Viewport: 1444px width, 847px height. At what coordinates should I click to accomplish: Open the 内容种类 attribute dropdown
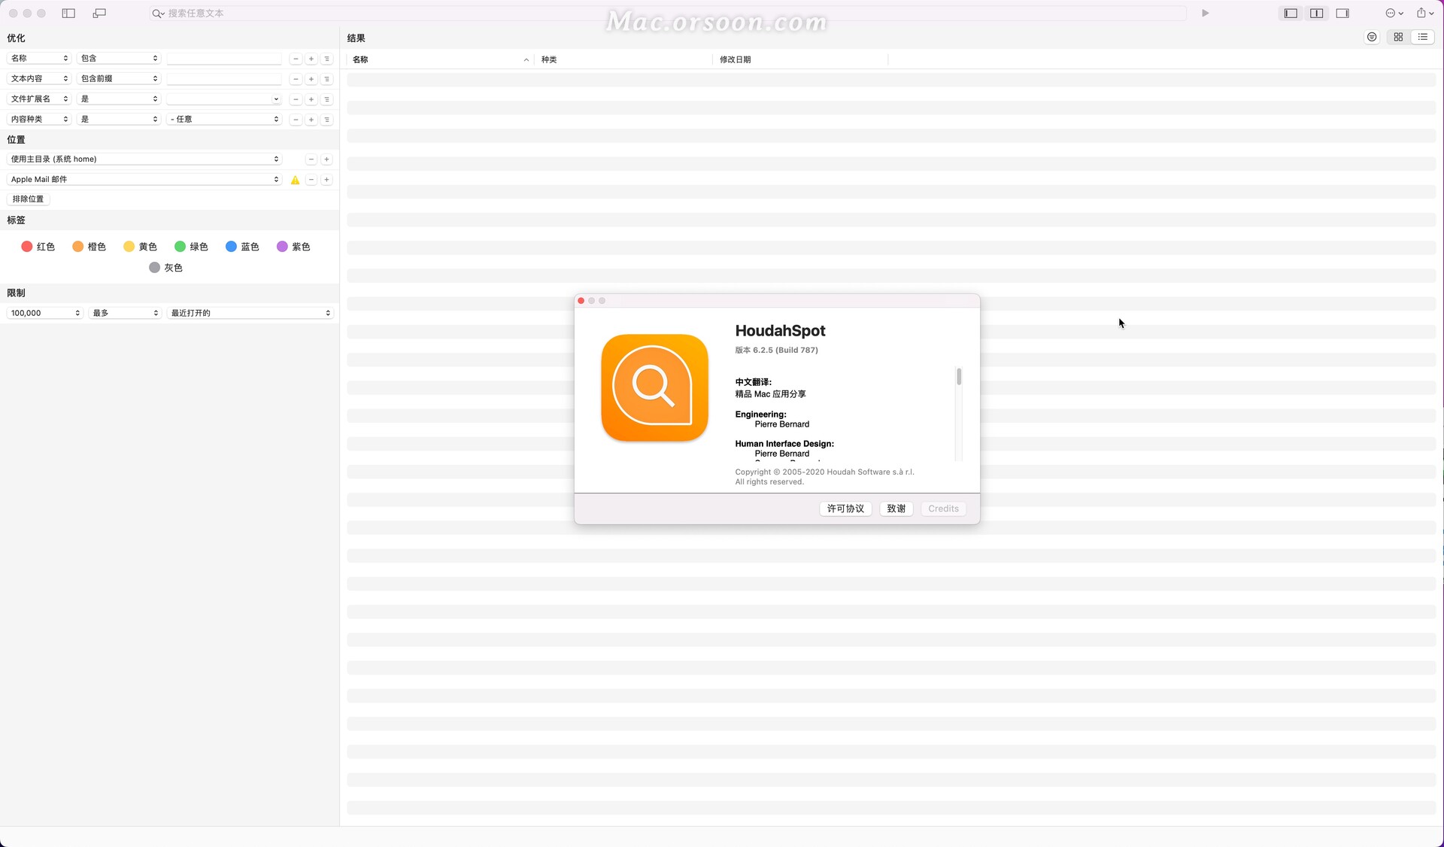coord(39,119)
